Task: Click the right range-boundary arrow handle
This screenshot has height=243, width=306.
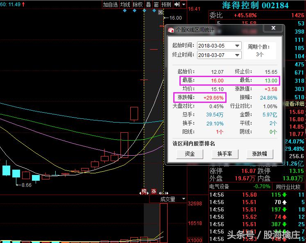Action: (x=166, y=193)
